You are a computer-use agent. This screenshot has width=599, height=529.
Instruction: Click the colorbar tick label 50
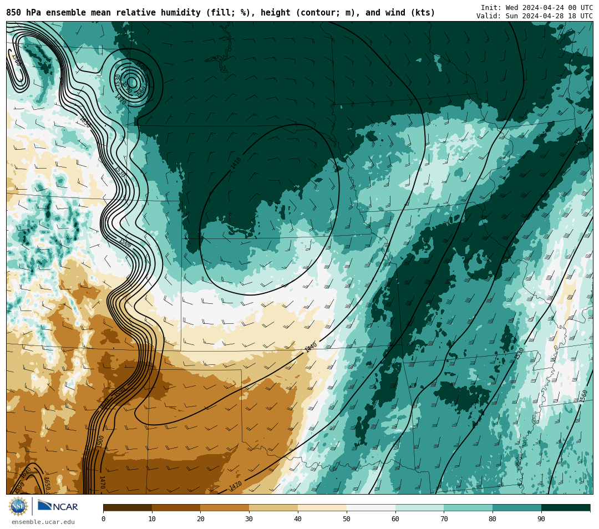347,518
